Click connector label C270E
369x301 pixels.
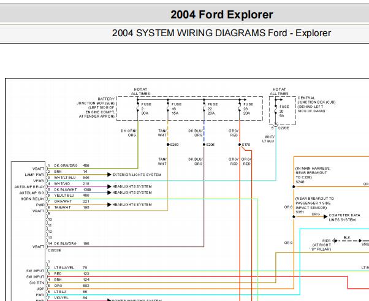point(284,128)
